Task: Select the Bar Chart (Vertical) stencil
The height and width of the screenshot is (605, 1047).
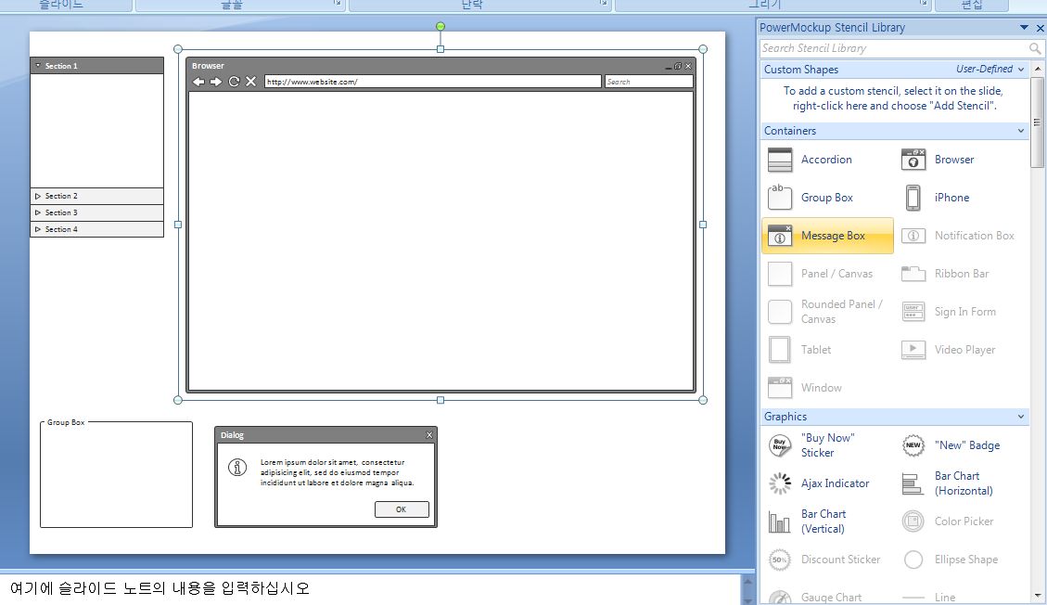Action: pyautogui.click(x=780, y=521)
